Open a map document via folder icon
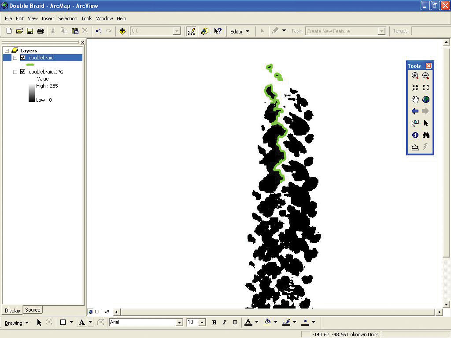 (x=19, y=31)
